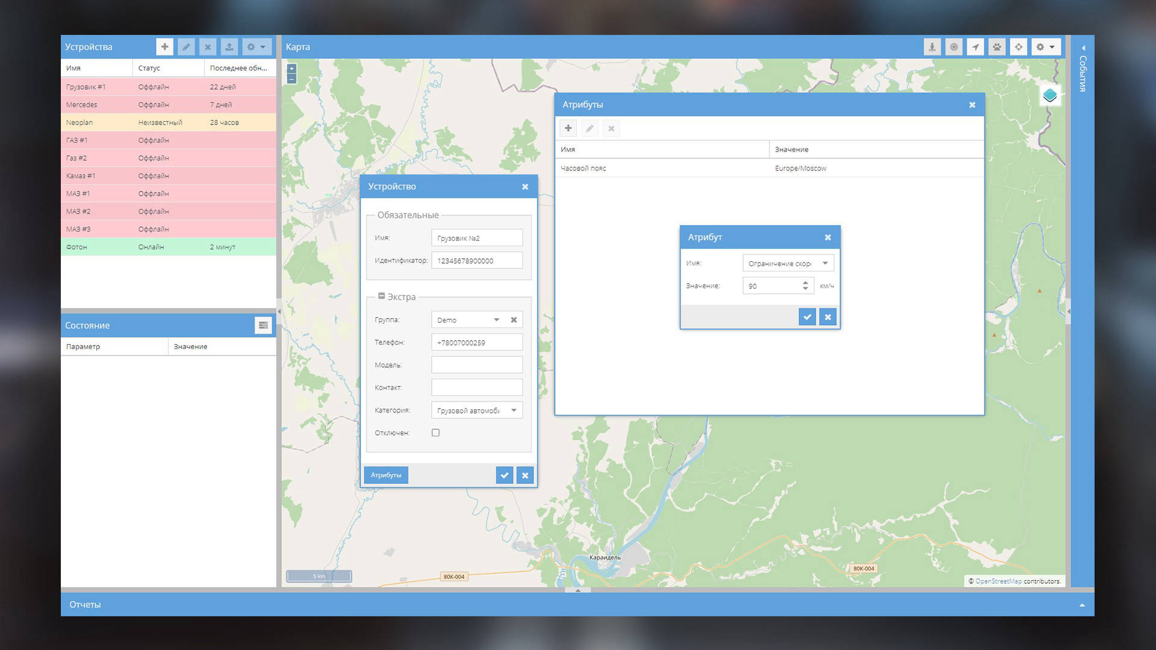The width and height of the screenshot is (1156, 650).
Task: Enable device following with the paw icon
Action: [996, 46]
